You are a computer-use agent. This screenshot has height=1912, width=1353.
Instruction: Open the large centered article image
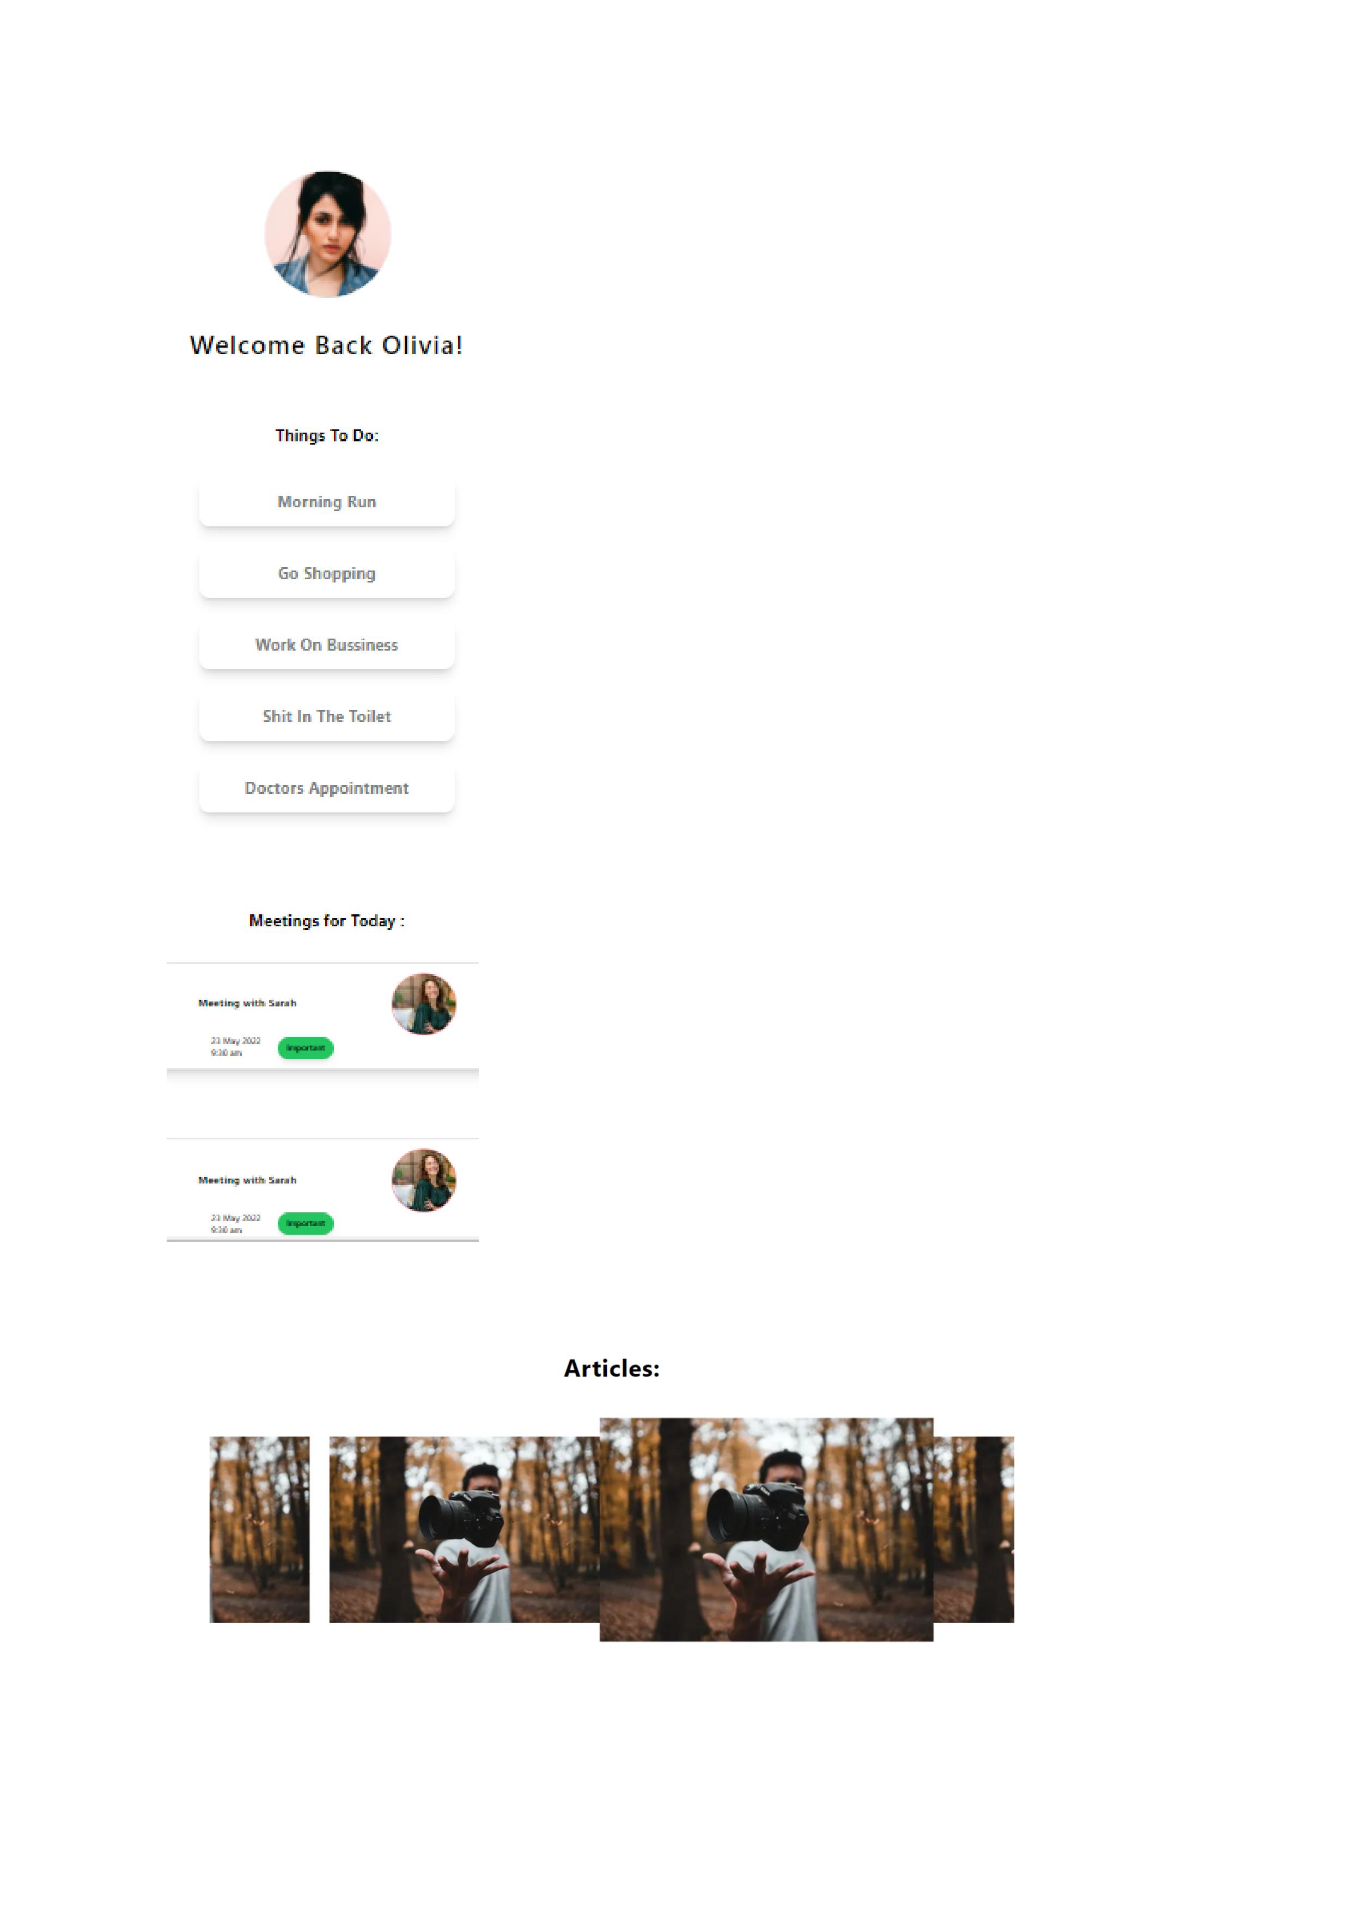(x=766, y=1529)
